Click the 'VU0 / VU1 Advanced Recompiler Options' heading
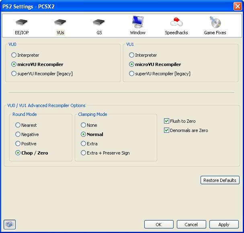This screenshot has height=233, width=244. tap(46, 105)
